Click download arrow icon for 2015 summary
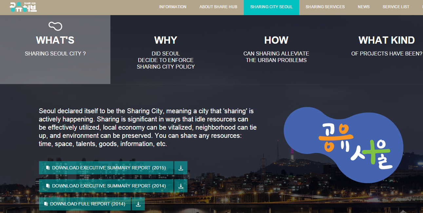423x213 pixels. (181, 168)
